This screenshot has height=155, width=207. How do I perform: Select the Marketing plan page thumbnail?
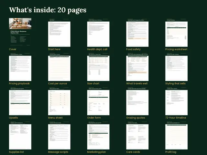point(98,135)
